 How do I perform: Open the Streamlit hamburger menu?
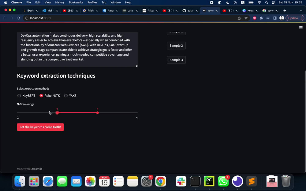pyautogui.click(x=301, y=27)
